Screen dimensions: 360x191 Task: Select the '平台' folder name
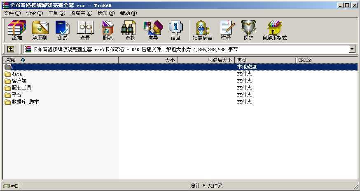(x=16, y=95)
